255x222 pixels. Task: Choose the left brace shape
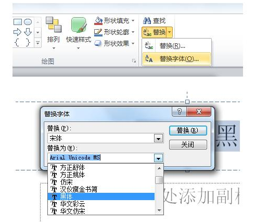(17, 42)
